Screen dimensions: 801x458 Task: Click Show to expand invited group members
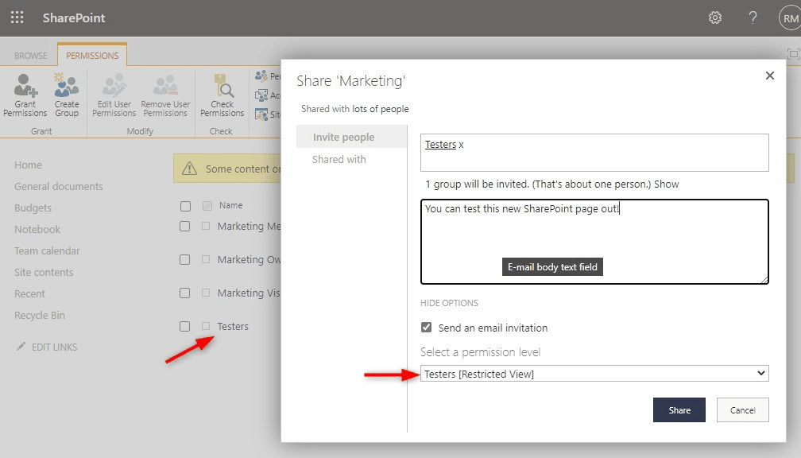click(666, 184)
